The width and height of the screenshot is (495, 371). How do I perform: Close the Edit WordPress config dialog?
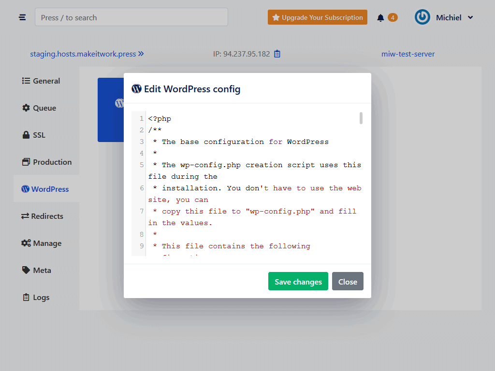coord(348,281)
